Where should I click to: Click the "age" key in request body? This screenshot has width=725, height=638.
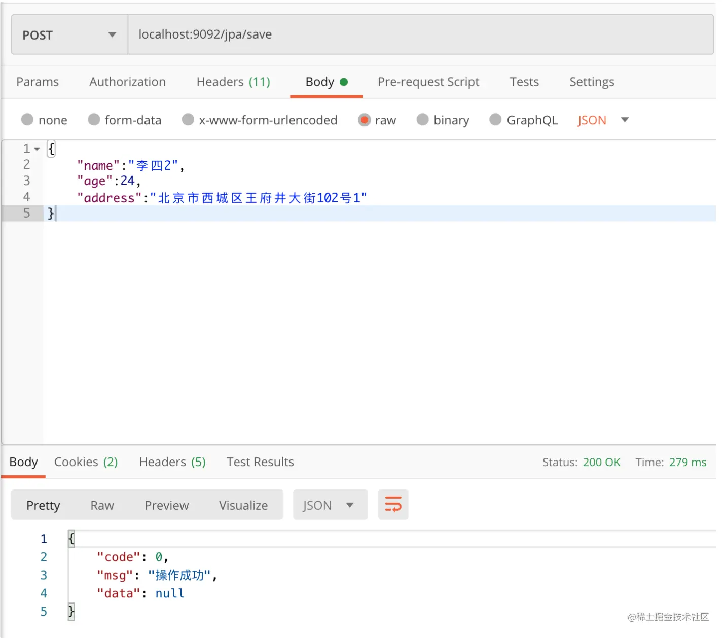click(x=95, y=181)
